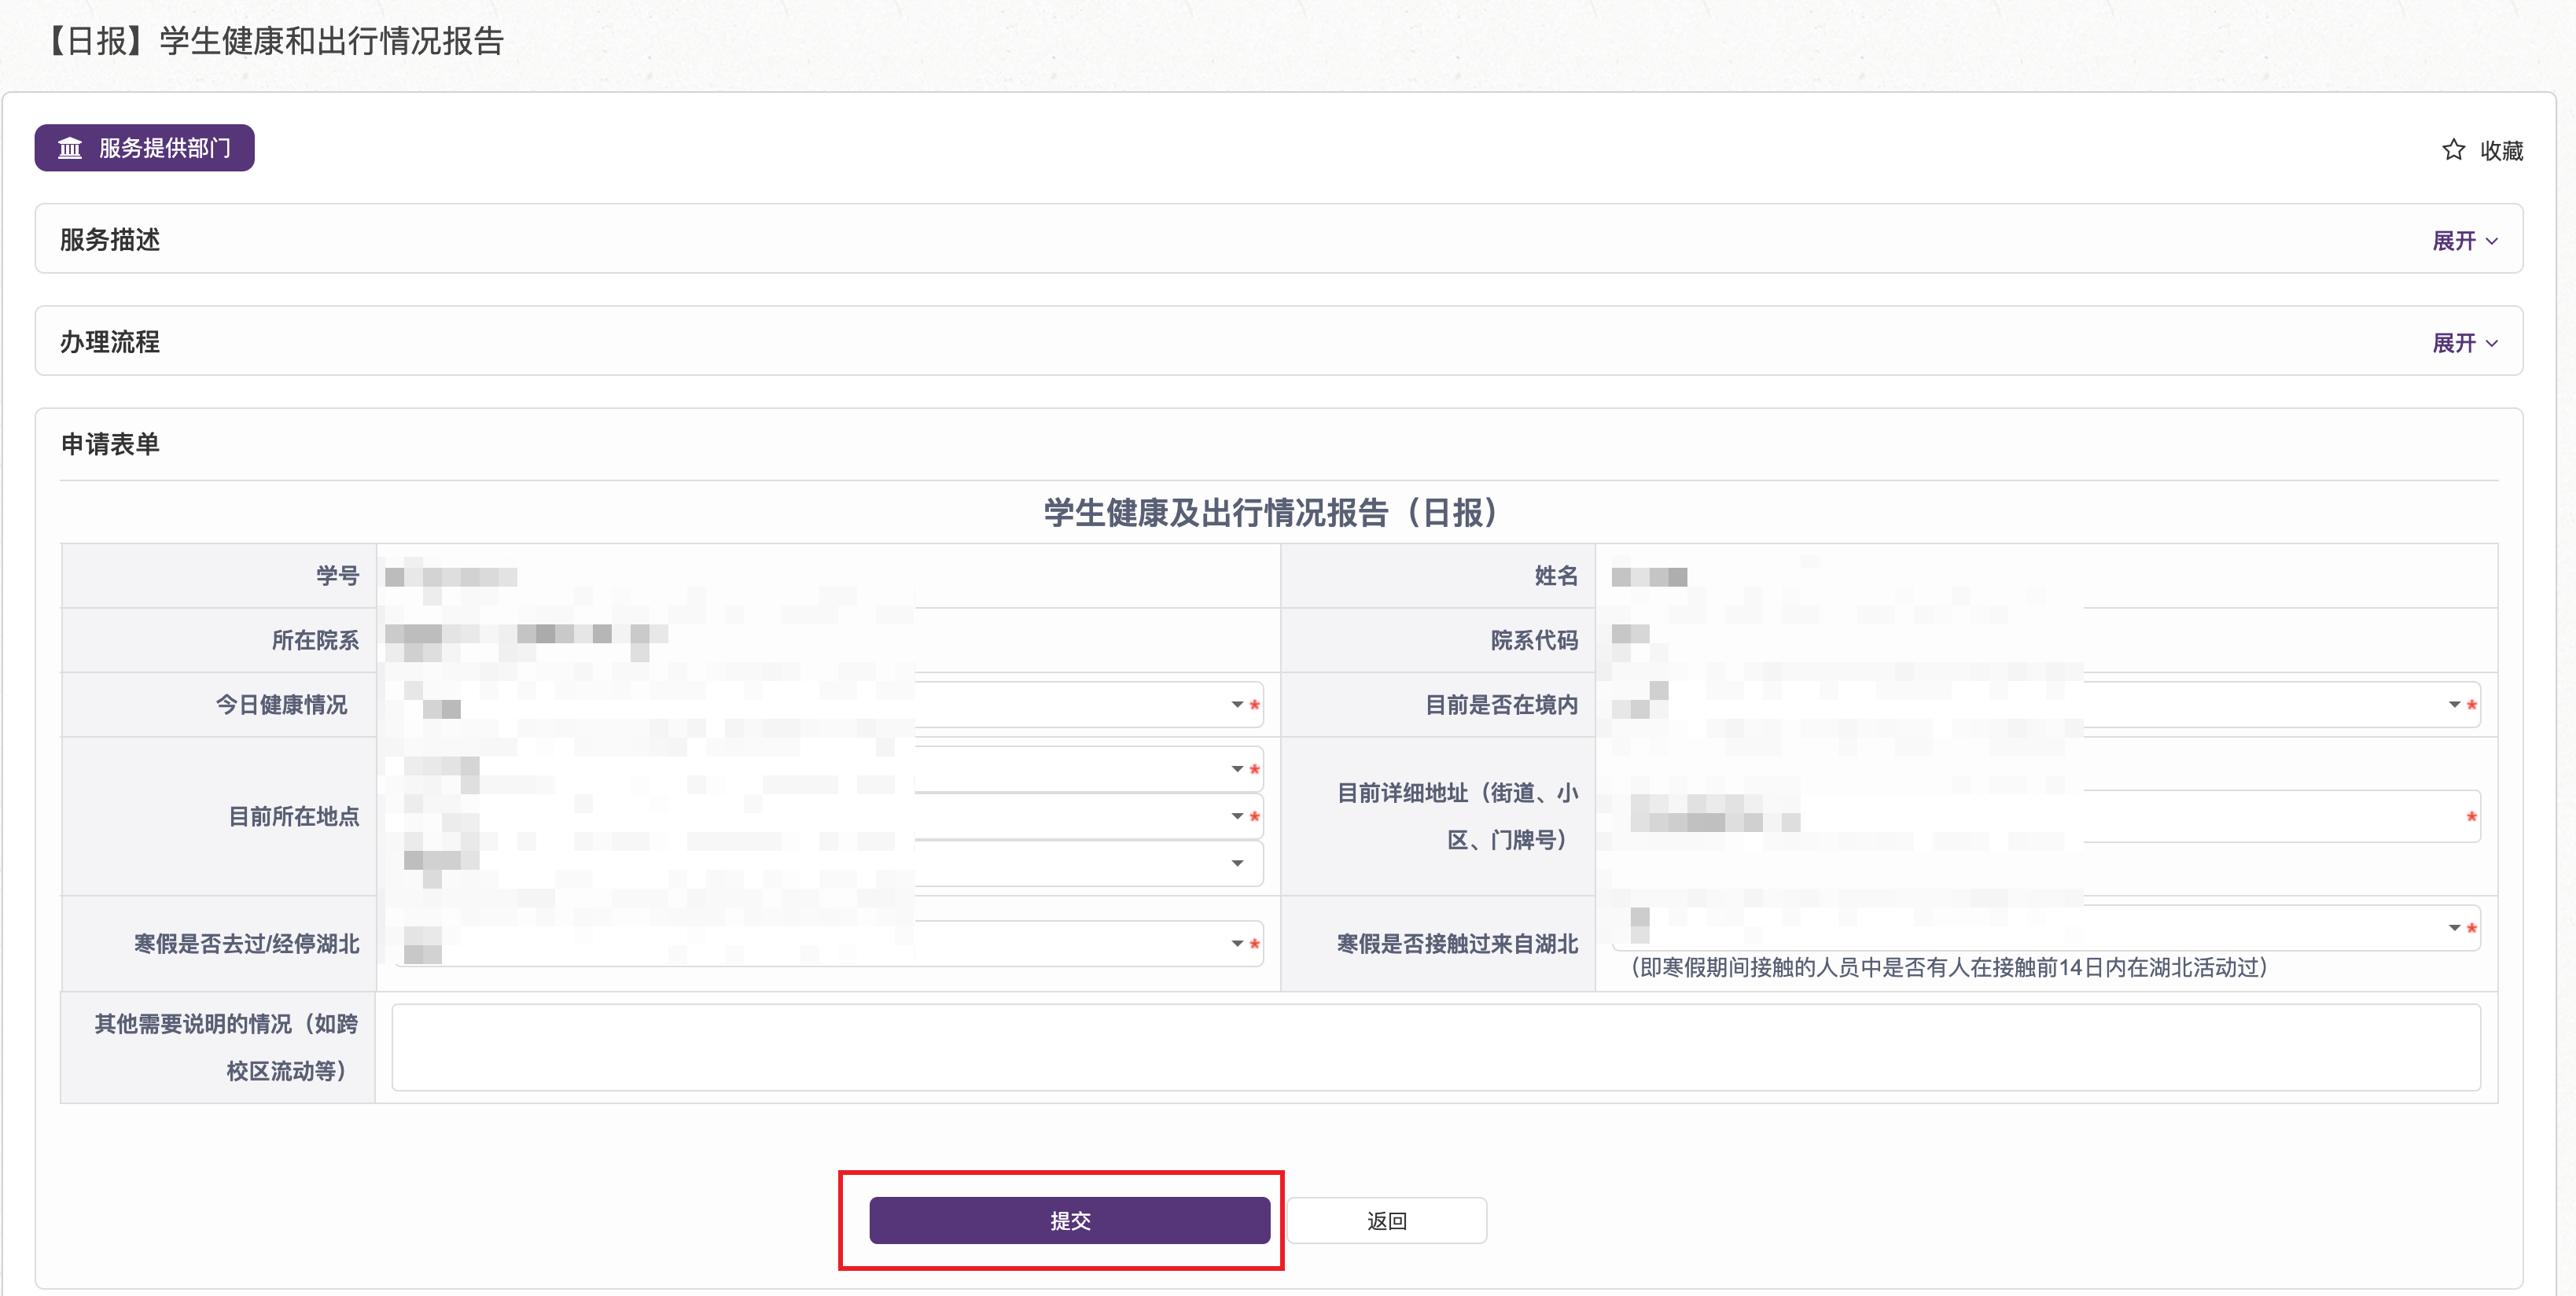Open 寒假是否去过/经停湖北 dropdown arrow
Viewport: 2576px width, 1296px height.
click(1237, 943)
